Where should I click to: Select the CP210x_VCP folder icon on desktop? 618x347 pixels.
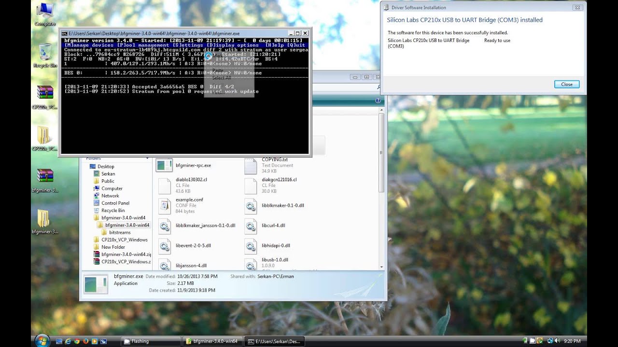(45, 138)
